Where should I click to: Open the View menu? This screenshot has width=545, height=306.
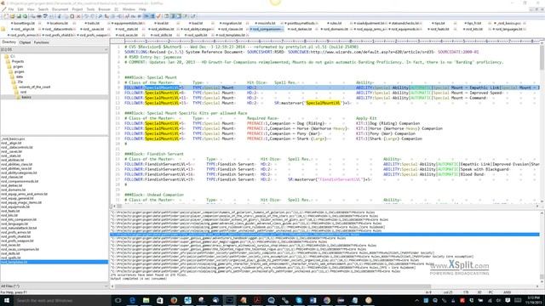pyautogui.click(x=31, y=9)
